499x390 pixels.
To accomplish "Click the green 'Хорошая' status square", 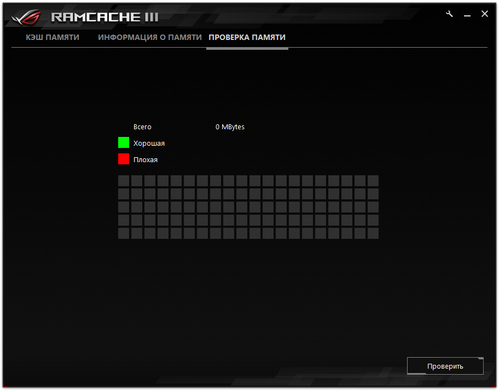I will pos(124,142).
